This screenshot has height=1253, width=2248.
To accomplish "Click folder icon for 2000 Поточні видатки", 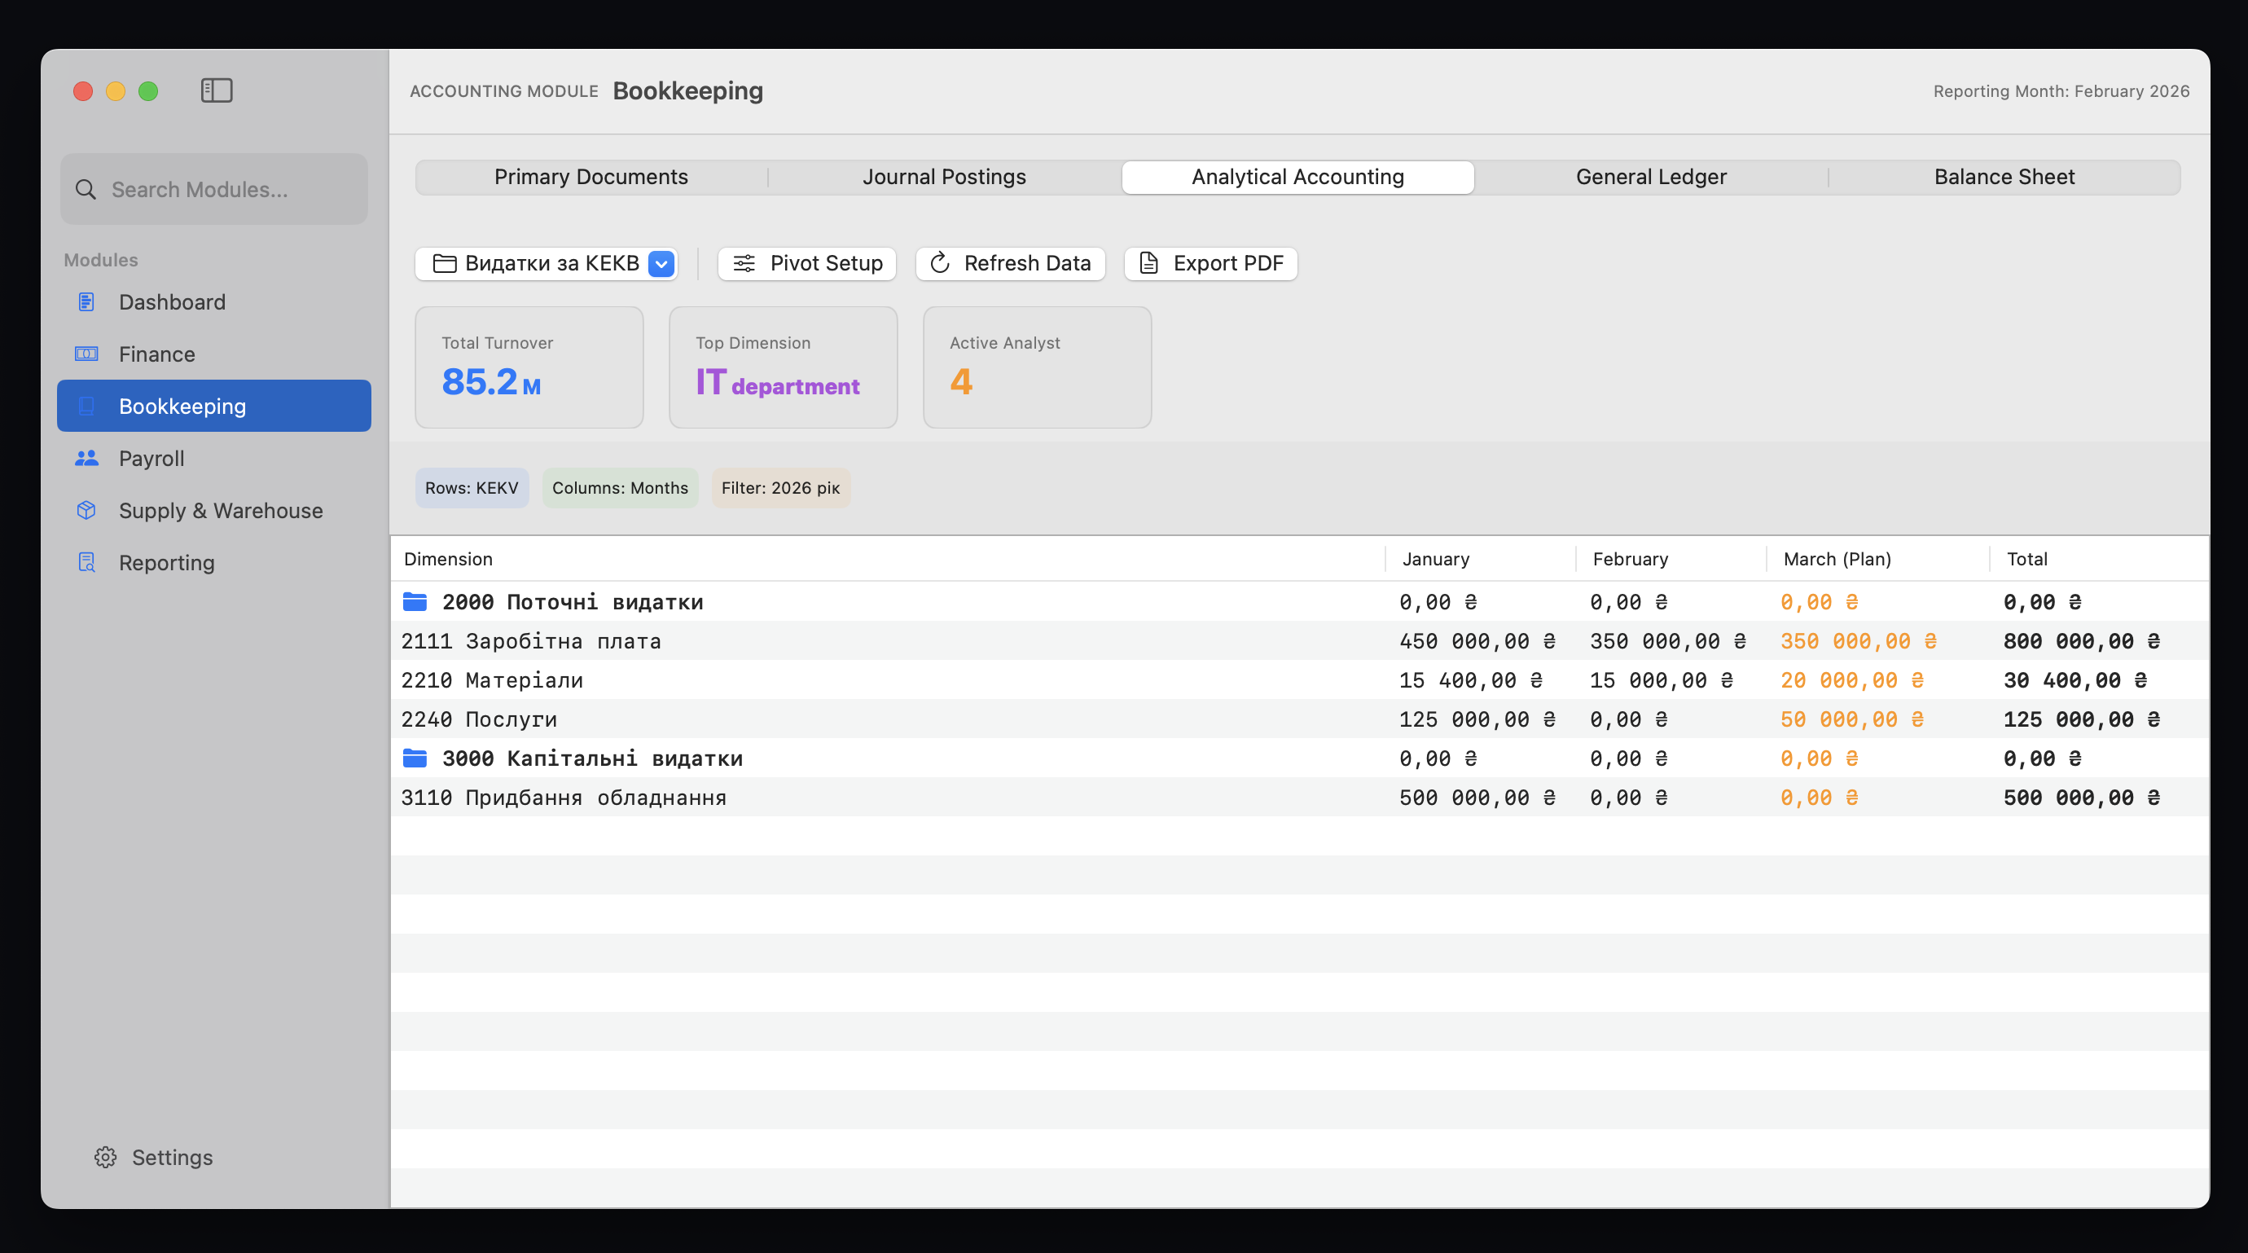I will point(415,601).
